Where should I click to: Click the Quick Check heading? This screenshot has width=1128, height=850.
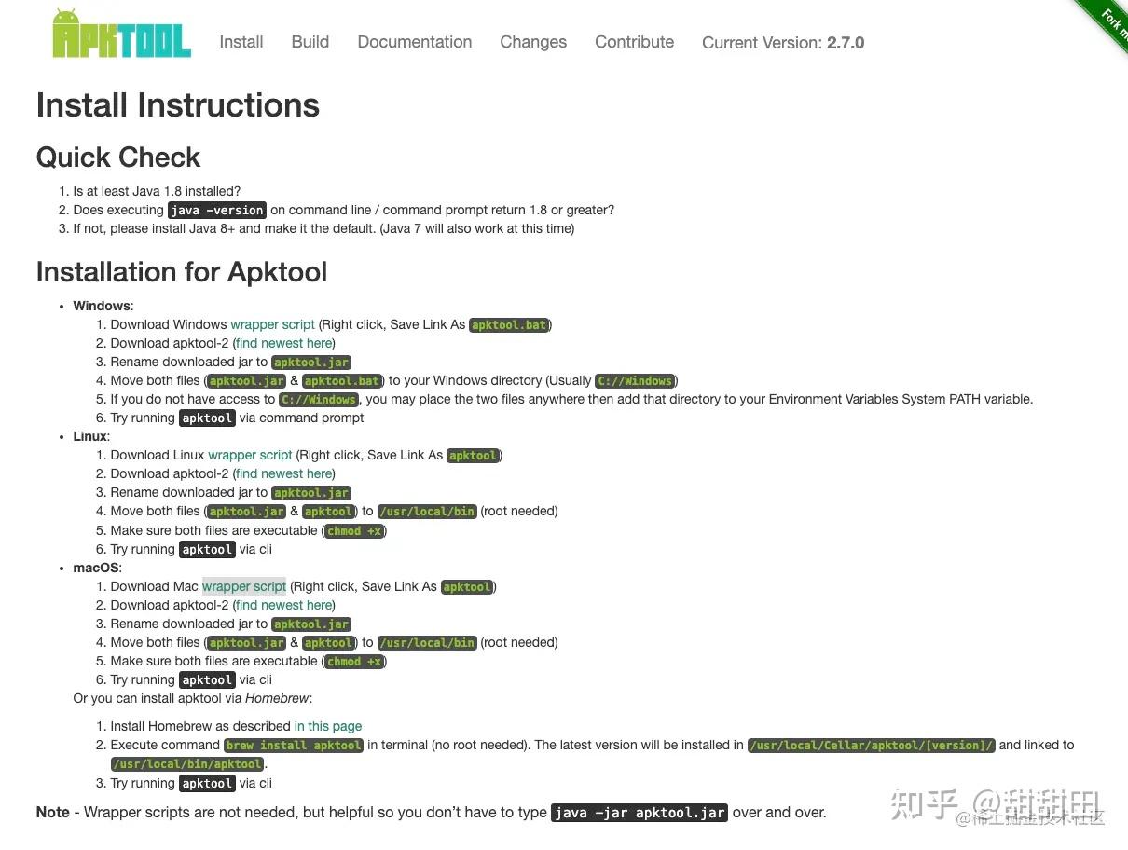118,158
